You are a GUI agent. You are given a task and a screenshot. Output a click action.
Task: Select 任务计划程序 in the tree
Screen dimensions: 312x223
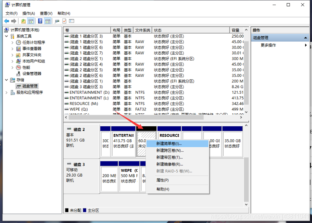(x=34, y=42)
